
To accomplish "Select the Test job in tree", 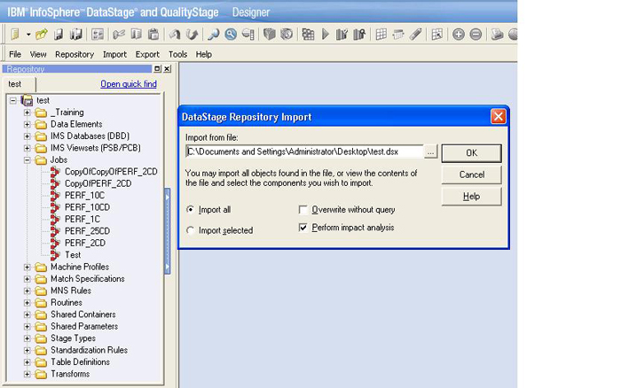I will (x=73, y=255).
